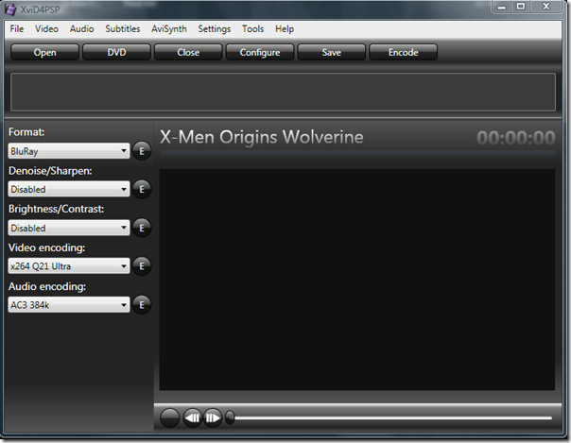Image resolution: width=571 pixels, height=443 pixels.
Task: Close the XviD4PSP window
Action: tap(546, 7)
